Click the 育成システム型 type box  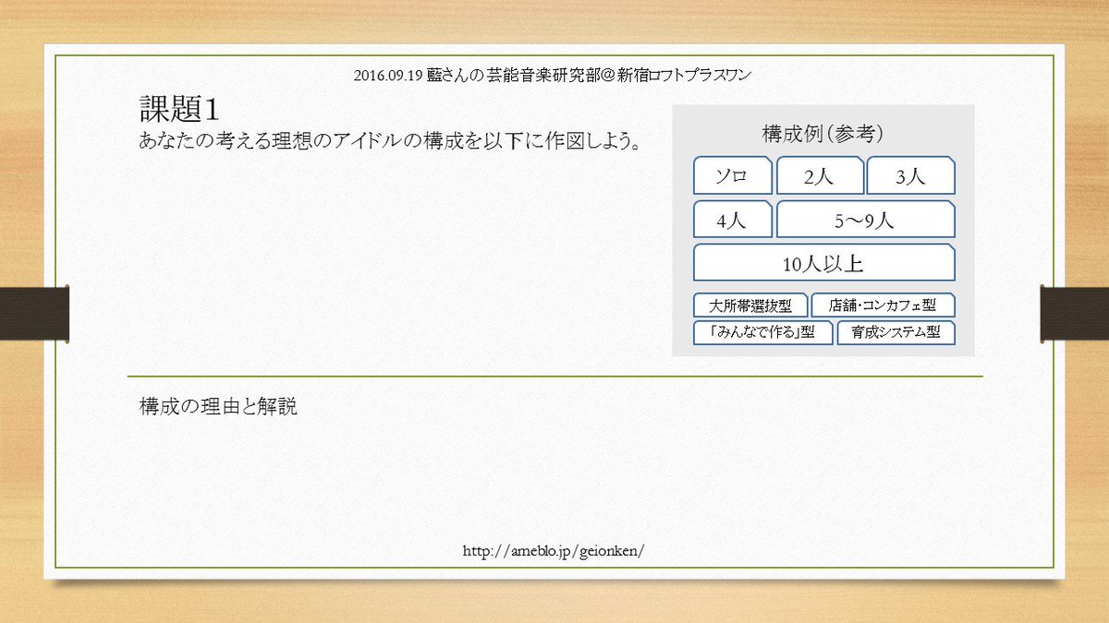point(896,333)
